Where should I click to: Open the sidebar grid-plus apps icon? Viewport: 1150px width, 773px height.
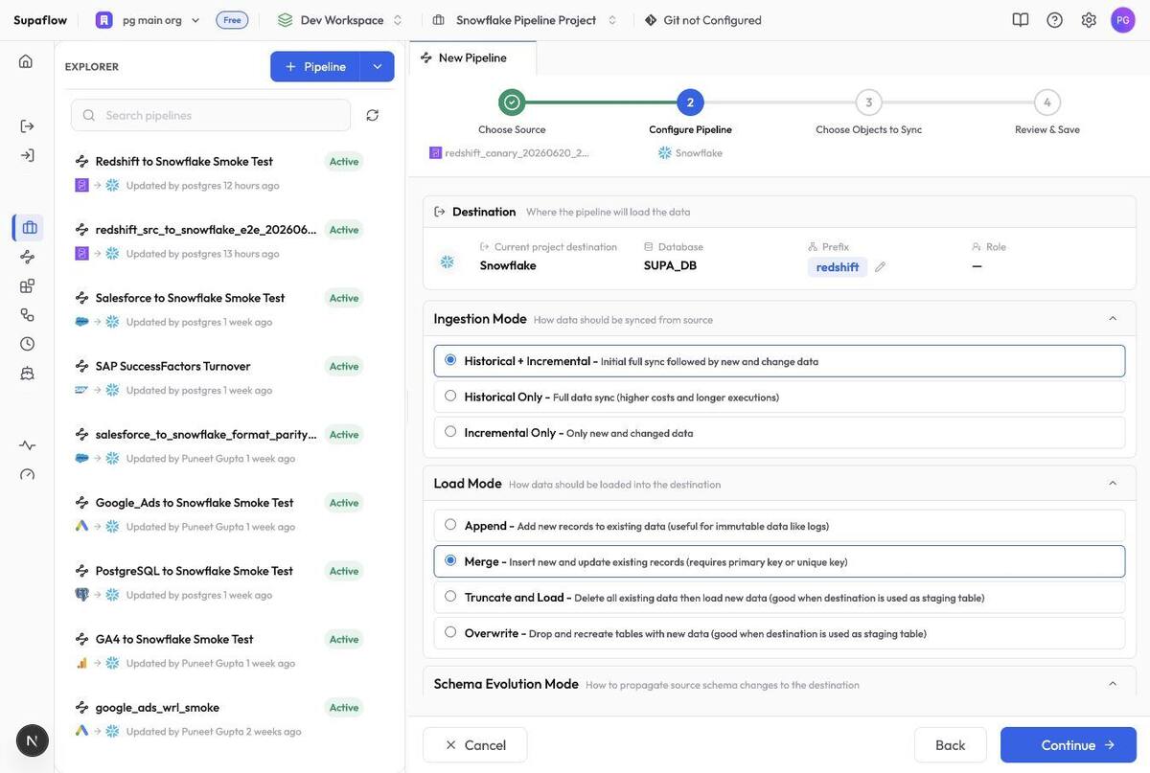point(27,285)
